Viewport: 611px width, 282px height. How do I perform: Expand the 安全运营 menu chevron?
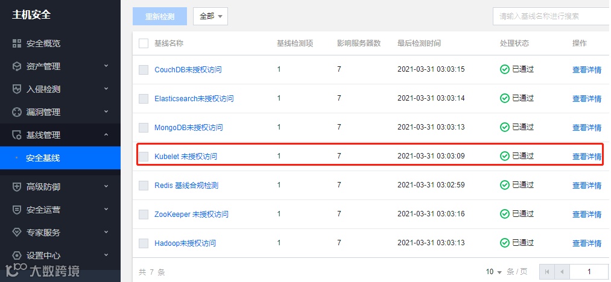coord(106,209)
